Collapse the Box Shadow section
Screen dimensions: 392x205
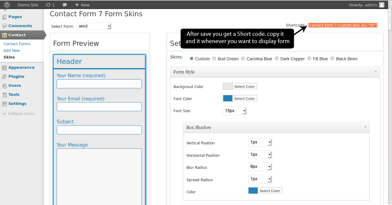click(365, 127)
